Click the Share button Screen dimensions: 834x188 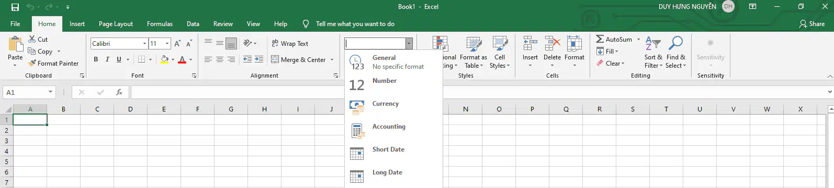[x=812, y=24]
